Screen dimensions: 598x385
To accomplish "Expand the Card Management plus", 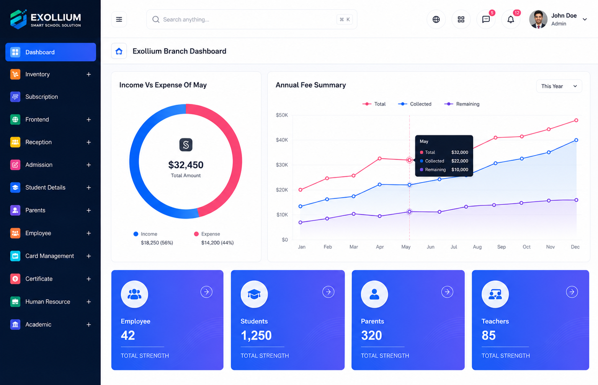I will click(88, 256).
